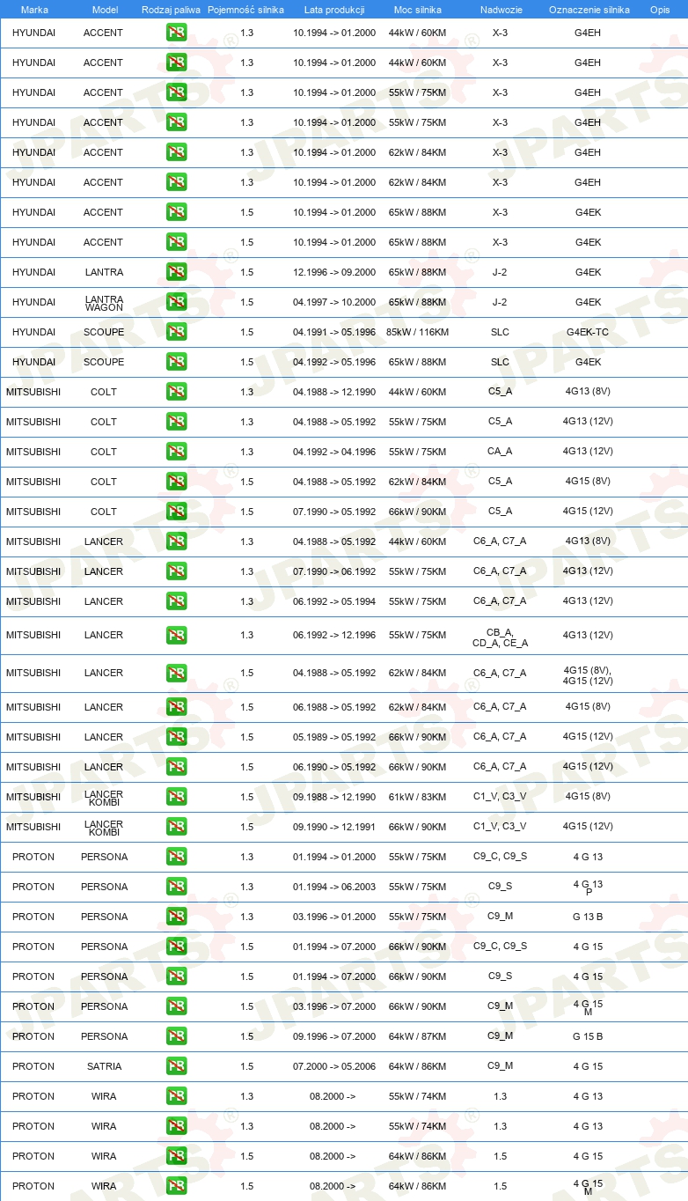The height and width of the screenshot is (1201, 688).
Task: Click the petrol icon in the LANCER CB_A, CD_A, CE_A row
Action: [x=176, y=635]
